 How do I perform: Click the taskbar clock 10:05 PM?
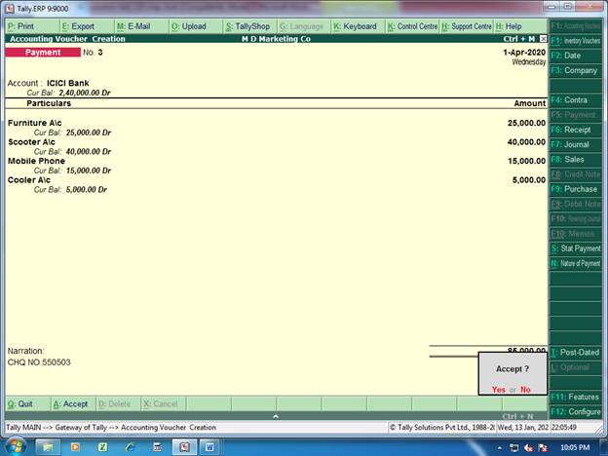[x=575, y=448]
